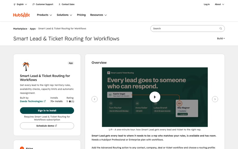Screen dimensions: 238x149
Task: Expand the About menu
Action: click(219, 4)
